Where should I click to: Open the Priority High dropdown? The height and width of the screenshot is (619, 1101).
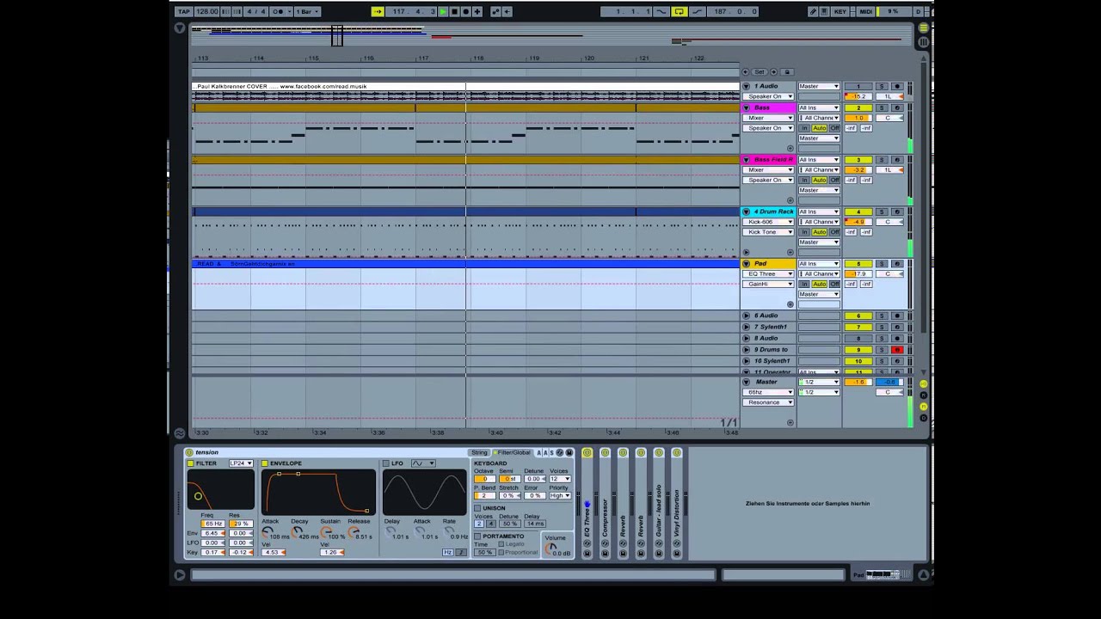560,495
